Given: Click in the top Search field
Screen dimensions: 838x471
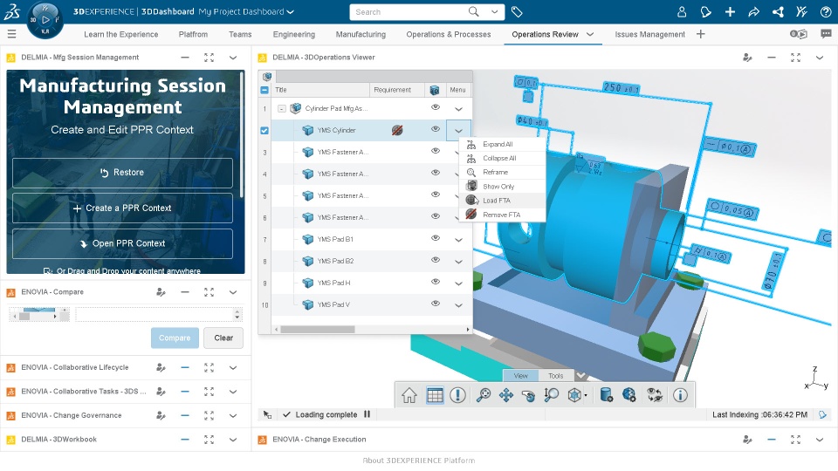Looking at the screenshot, I should (x=409, y=11).
